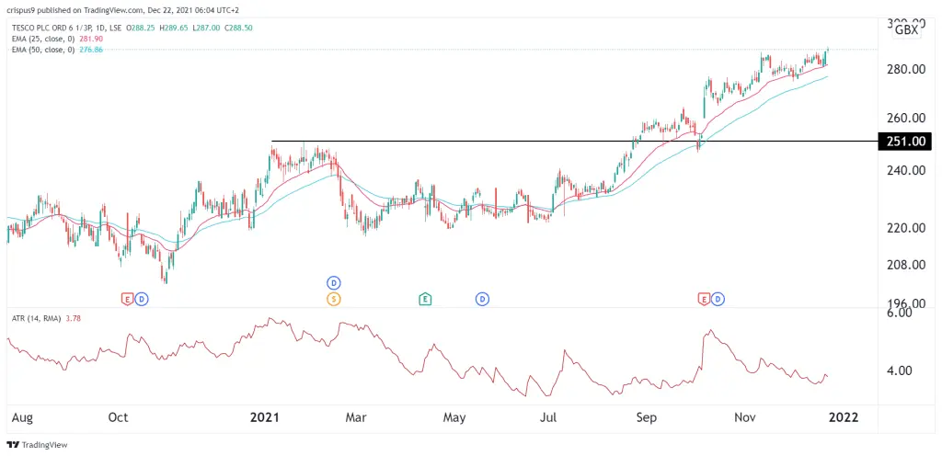Screen dimensions: 942x456
Task: Click the black horizontal line at 251.00
Action: [x=574, y=141]
